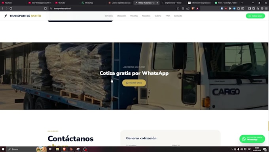The image size is (269, 152).
Task: Click the browser forward arrow
Action: (7, 8)
